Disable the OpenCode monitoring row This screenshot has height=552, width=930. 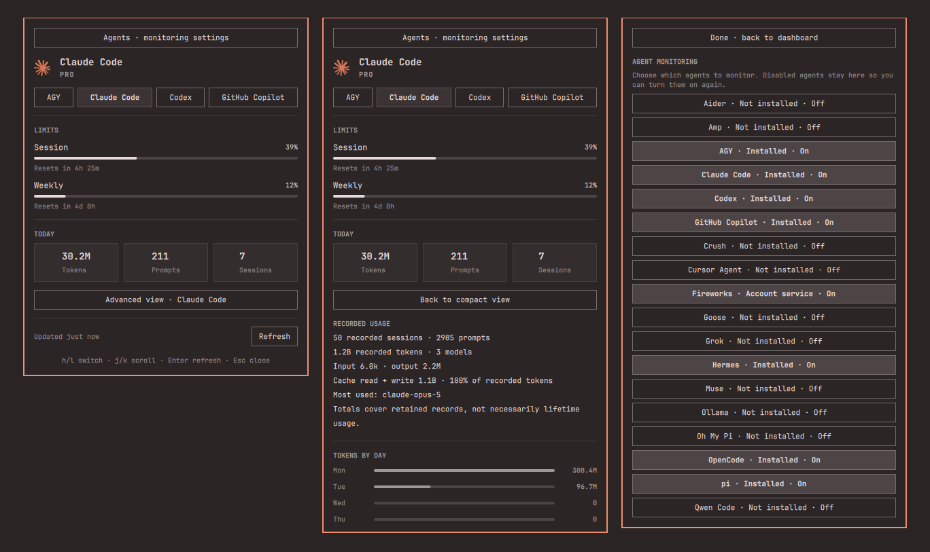pyautogui.click(x=764, y=460)
